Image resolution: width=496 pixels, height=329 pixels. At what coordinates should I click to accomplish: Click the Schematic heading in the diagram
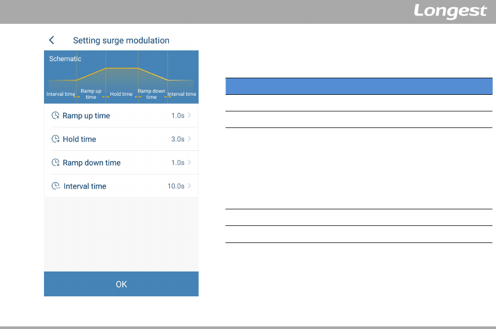(65, 59)
